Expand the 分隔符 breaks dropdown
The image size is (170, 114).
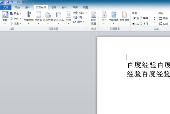click(80, 13)
